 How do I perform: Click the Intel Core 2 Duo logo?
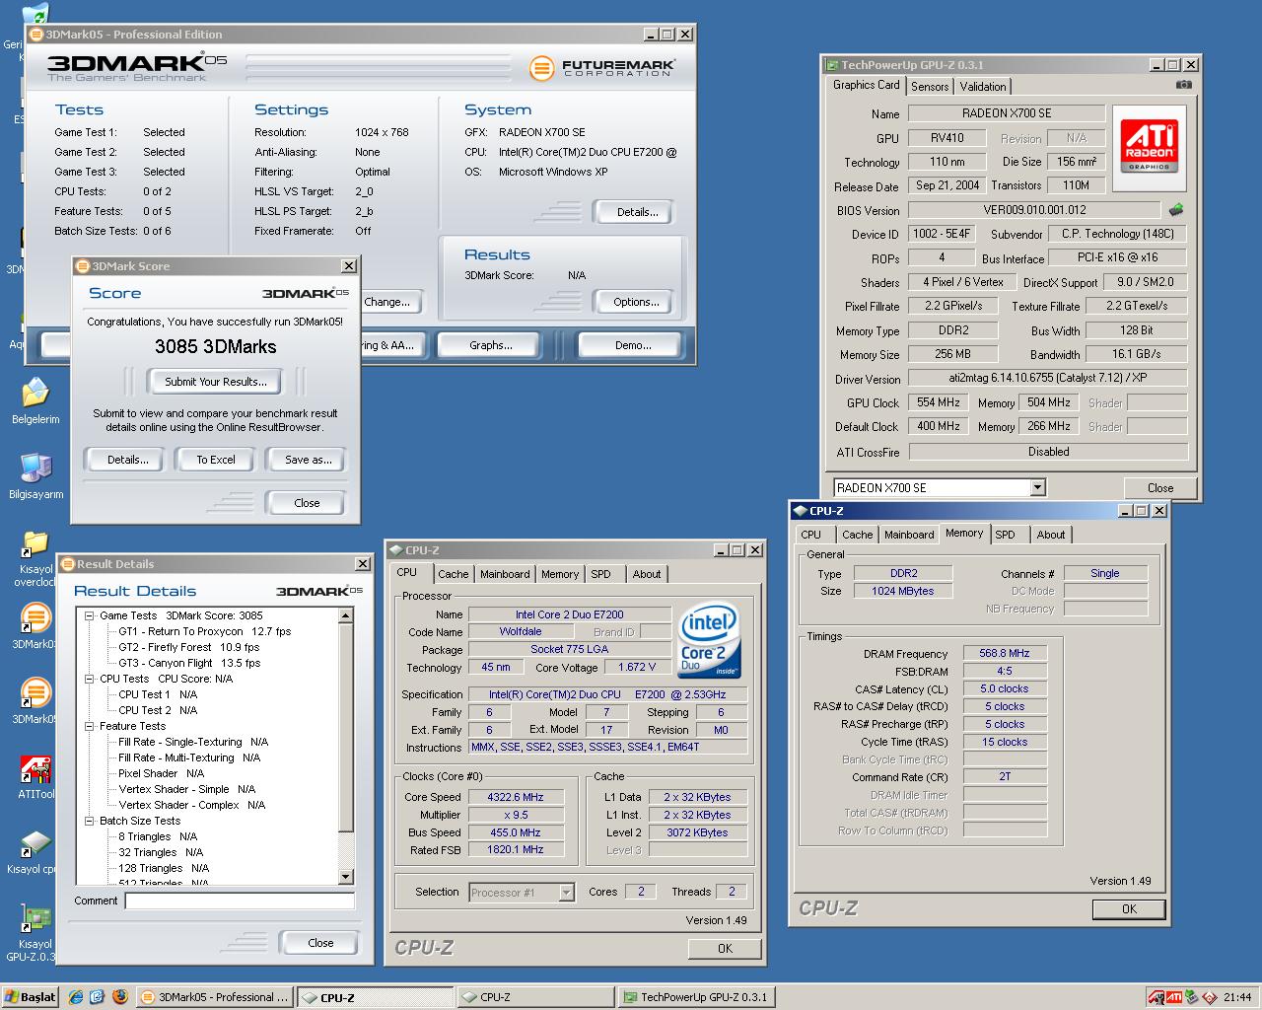click(709, 640)
